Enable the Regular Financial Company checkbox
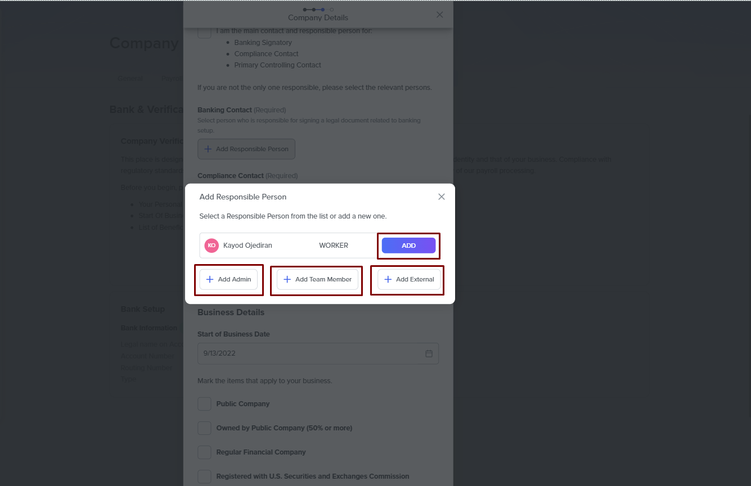751x486 pixels. [204, 452]
